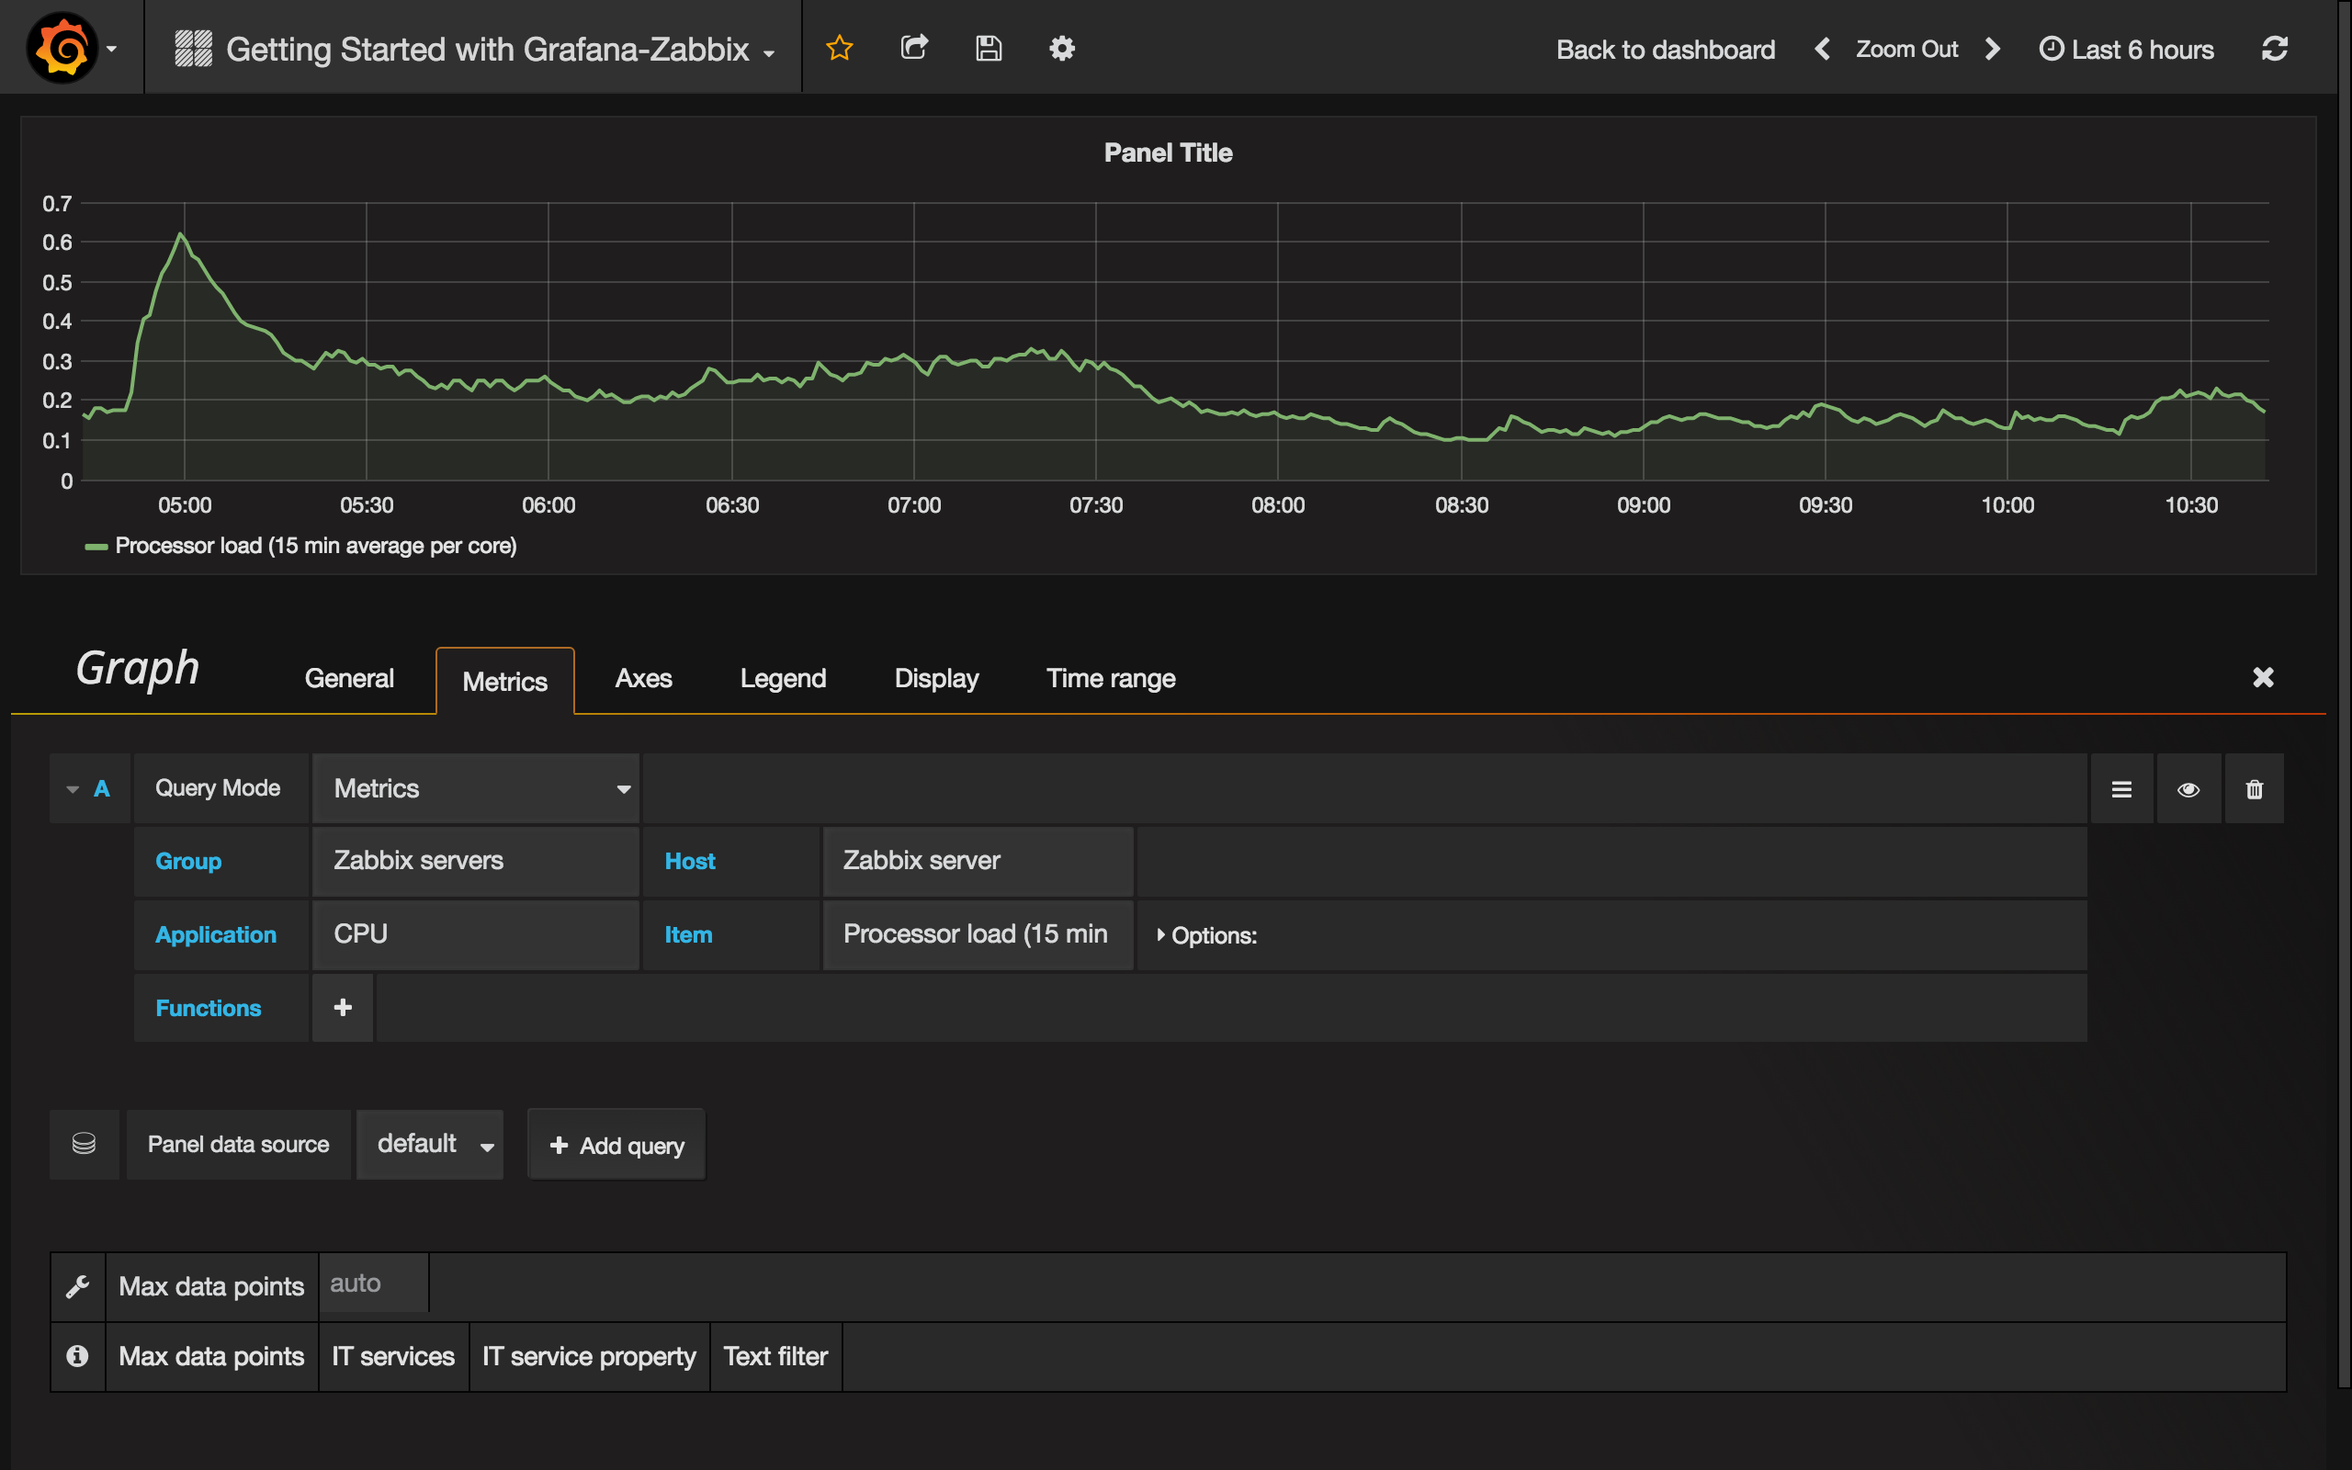The image size is (2352, 1470).
Task: Open query A hamburger menu
Action: tap(2121, 789)
